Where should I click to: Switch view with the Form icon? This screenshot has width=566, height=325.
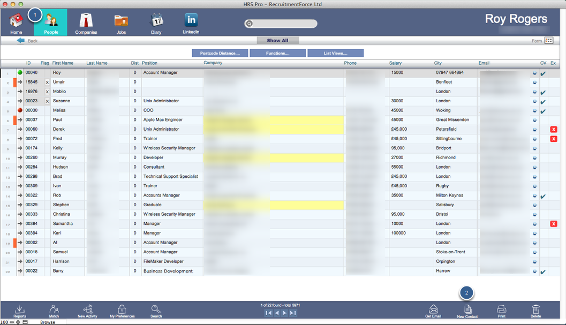click(549, 41)
